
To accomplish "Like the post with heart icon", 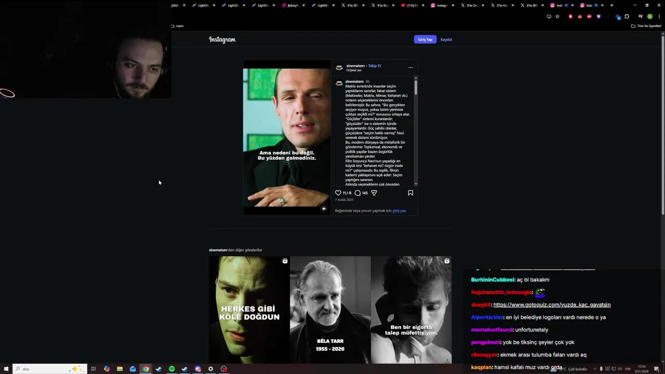I will (x=338, y=193).
